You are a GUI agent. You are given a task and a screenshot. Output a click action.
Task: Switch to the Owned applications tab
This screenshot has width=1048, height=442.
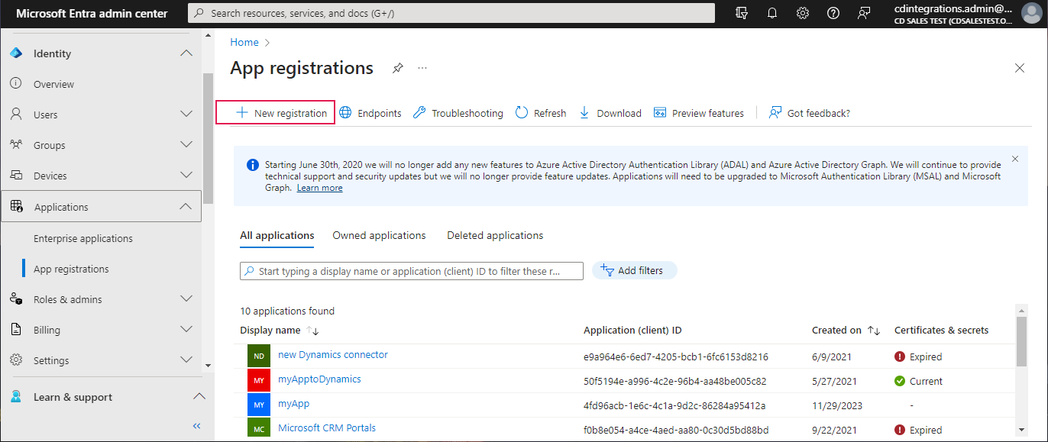[x=379, y=235]
